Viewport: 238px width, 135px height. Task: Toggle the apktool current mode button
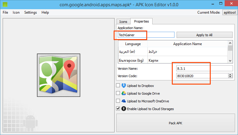(229, 12)
